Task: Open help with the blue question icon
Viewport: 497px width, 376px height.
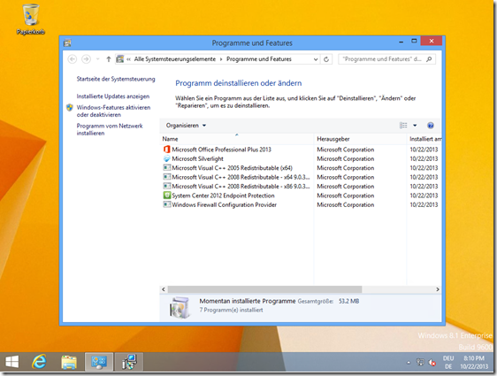Action: (x=431, y=126)
